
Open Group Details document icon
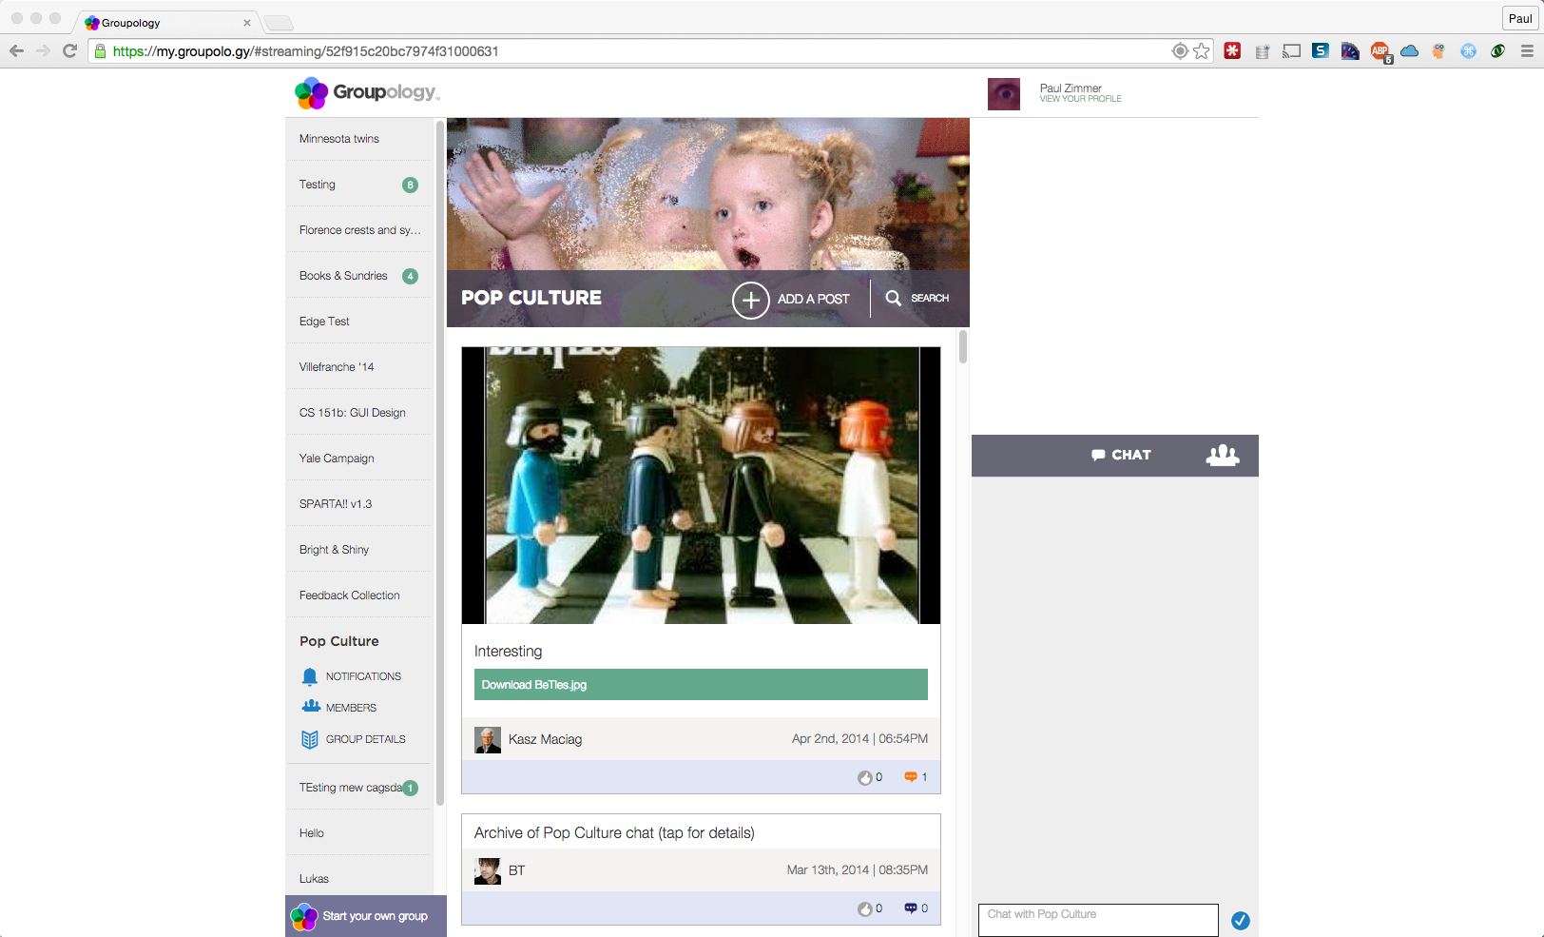[x=310, y=739]
